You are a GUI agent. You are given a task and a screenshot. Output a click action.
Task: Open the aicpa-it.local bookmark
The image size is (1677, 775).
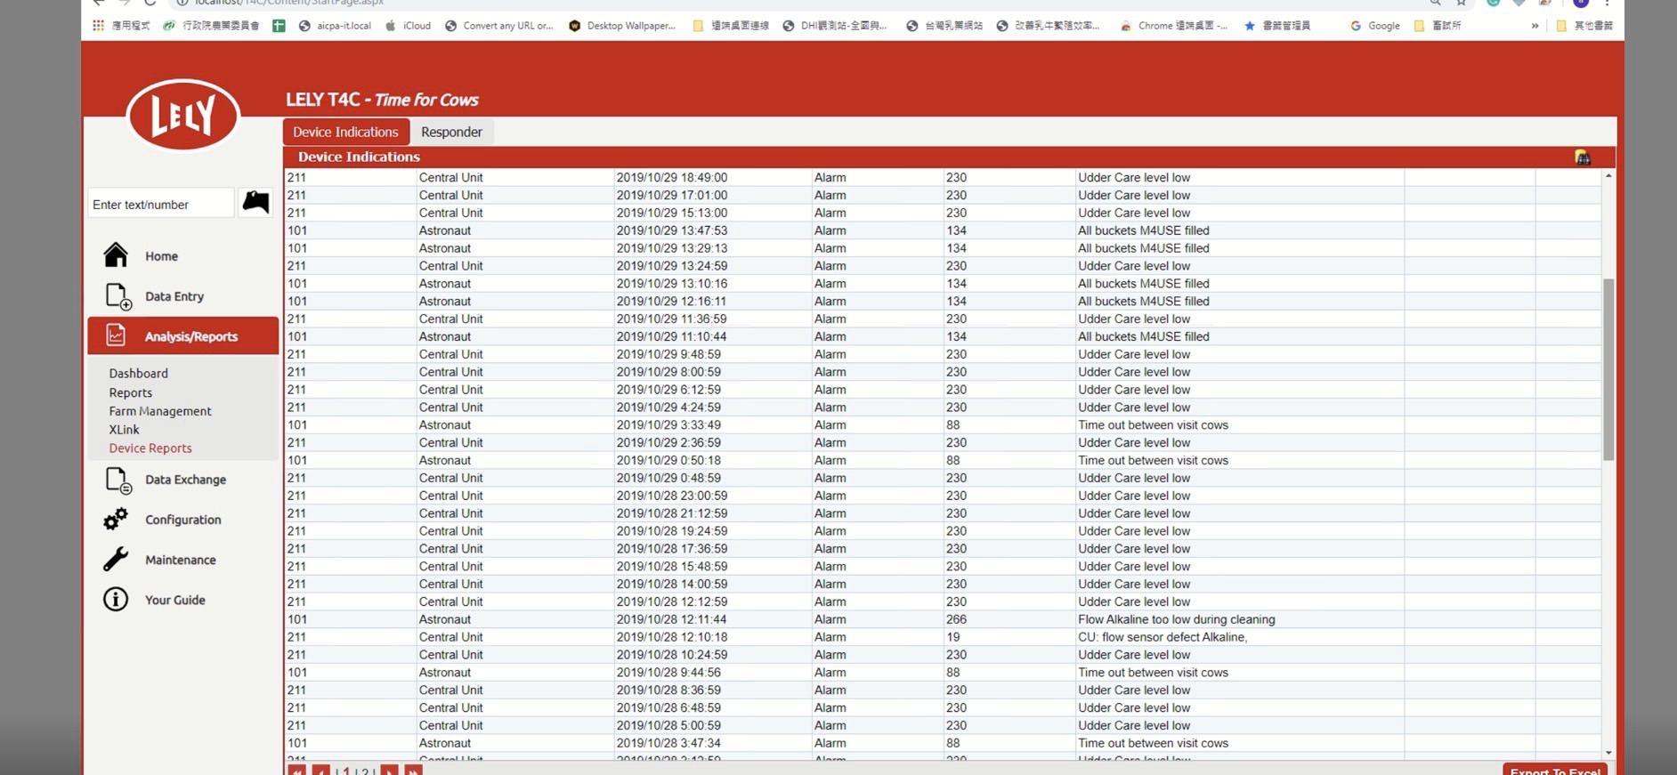(335, 26)
